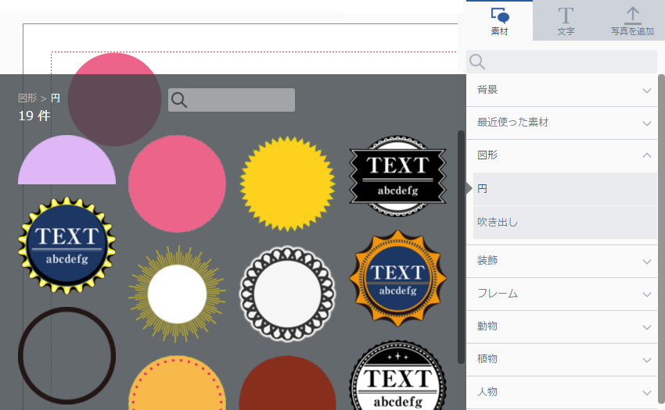This screenshot has height=410, width=665.
Task: Choose the yellow starburst badge shape
Action: pyautogui.click(x=287, y=184)
